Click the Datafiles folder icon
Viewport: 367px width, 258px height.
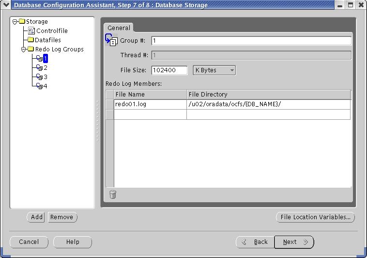31,40
